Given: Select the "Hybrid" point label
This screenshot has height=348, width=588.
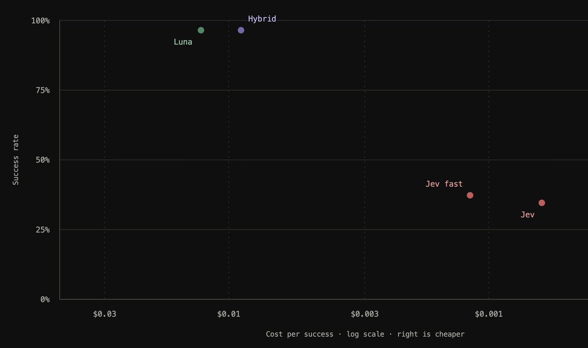Looking at the screenshot, I should click(262, 19).
